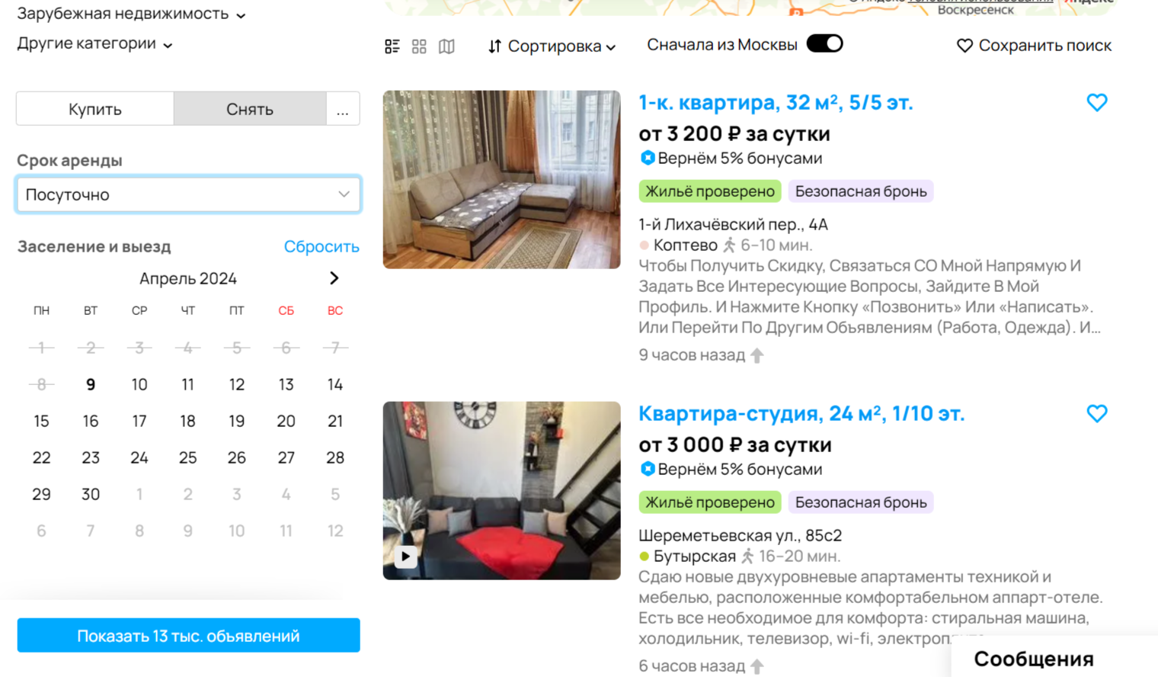1158x677 pixels.
Task: Expand 'Другие категории' menu
Action: pyautogui.click(x=94, y=43)
